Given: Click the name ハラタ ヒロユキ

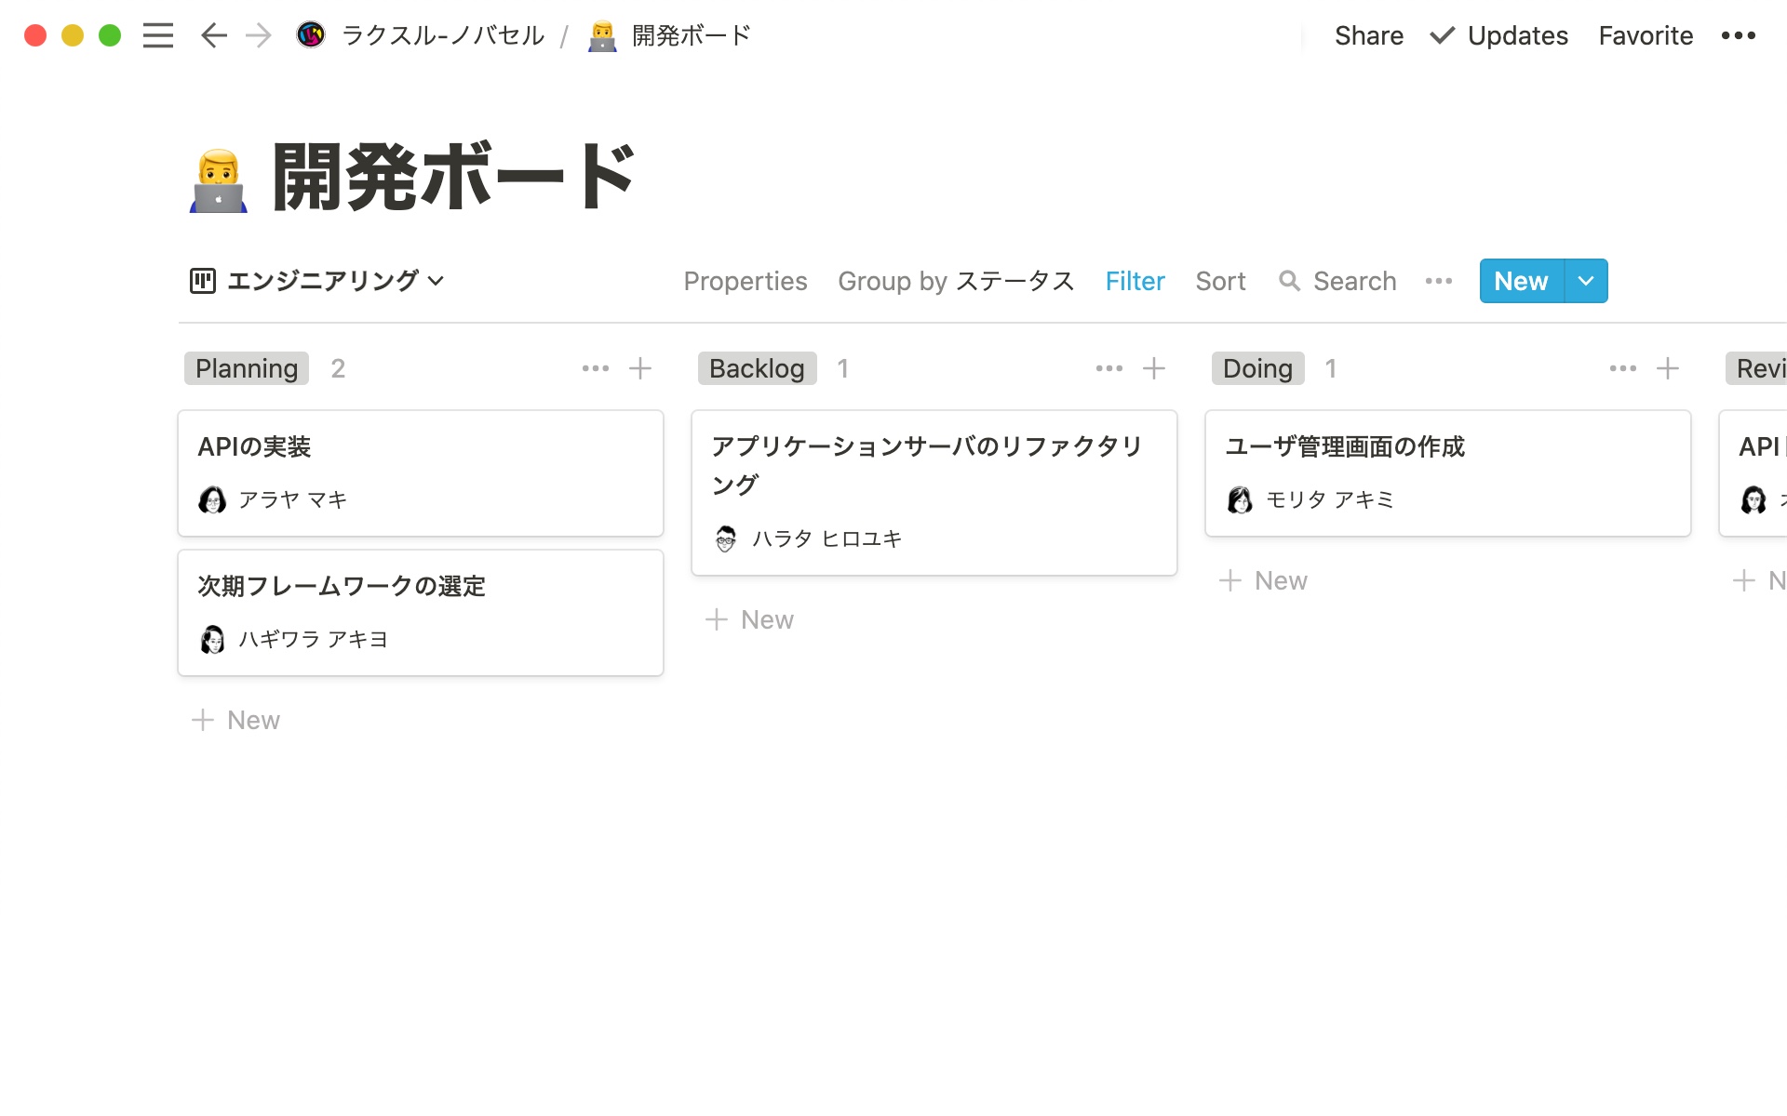Looking at the screenshot, I should 827,539.
